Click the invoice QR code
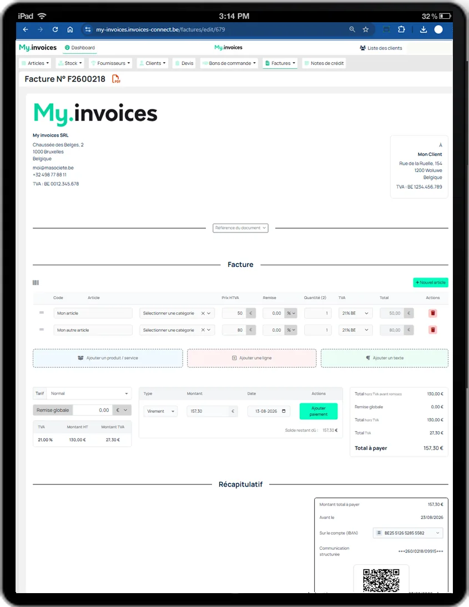This screenshot has height=607, width=469. tap(381, 580)
